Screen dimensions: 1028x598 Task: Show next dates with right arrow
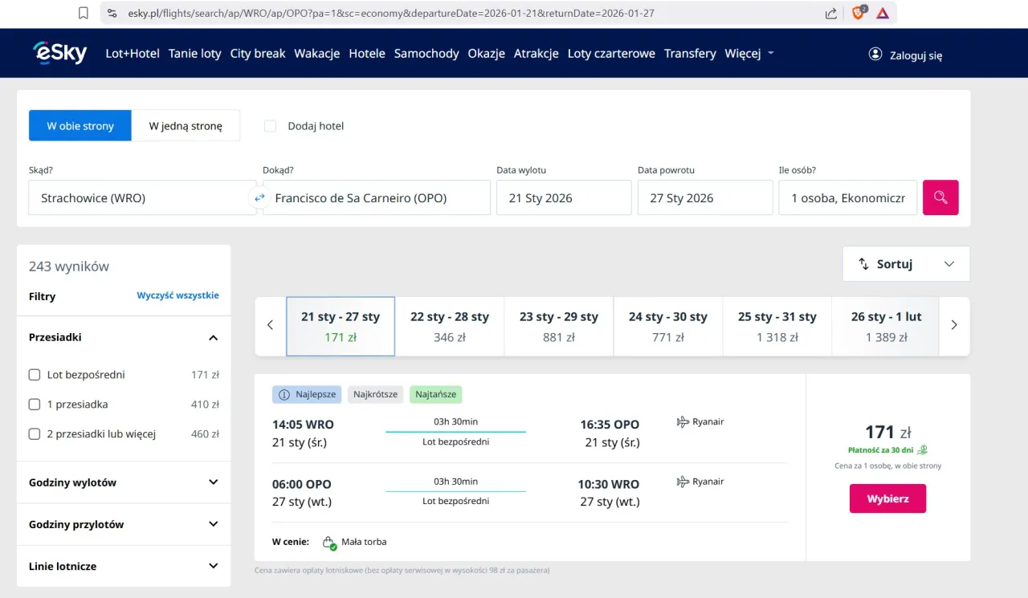tap(954, 325)
